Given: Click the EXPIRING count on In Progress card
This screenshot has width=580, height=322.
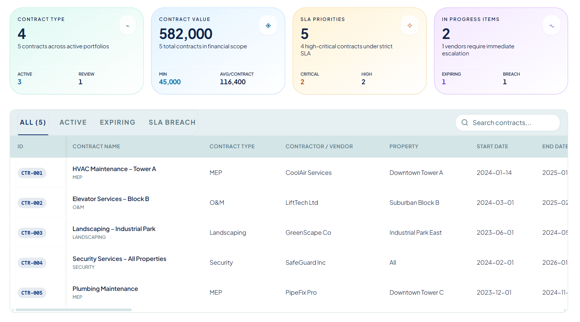Looking at the screenshot, I should click(x=444, y=82).
